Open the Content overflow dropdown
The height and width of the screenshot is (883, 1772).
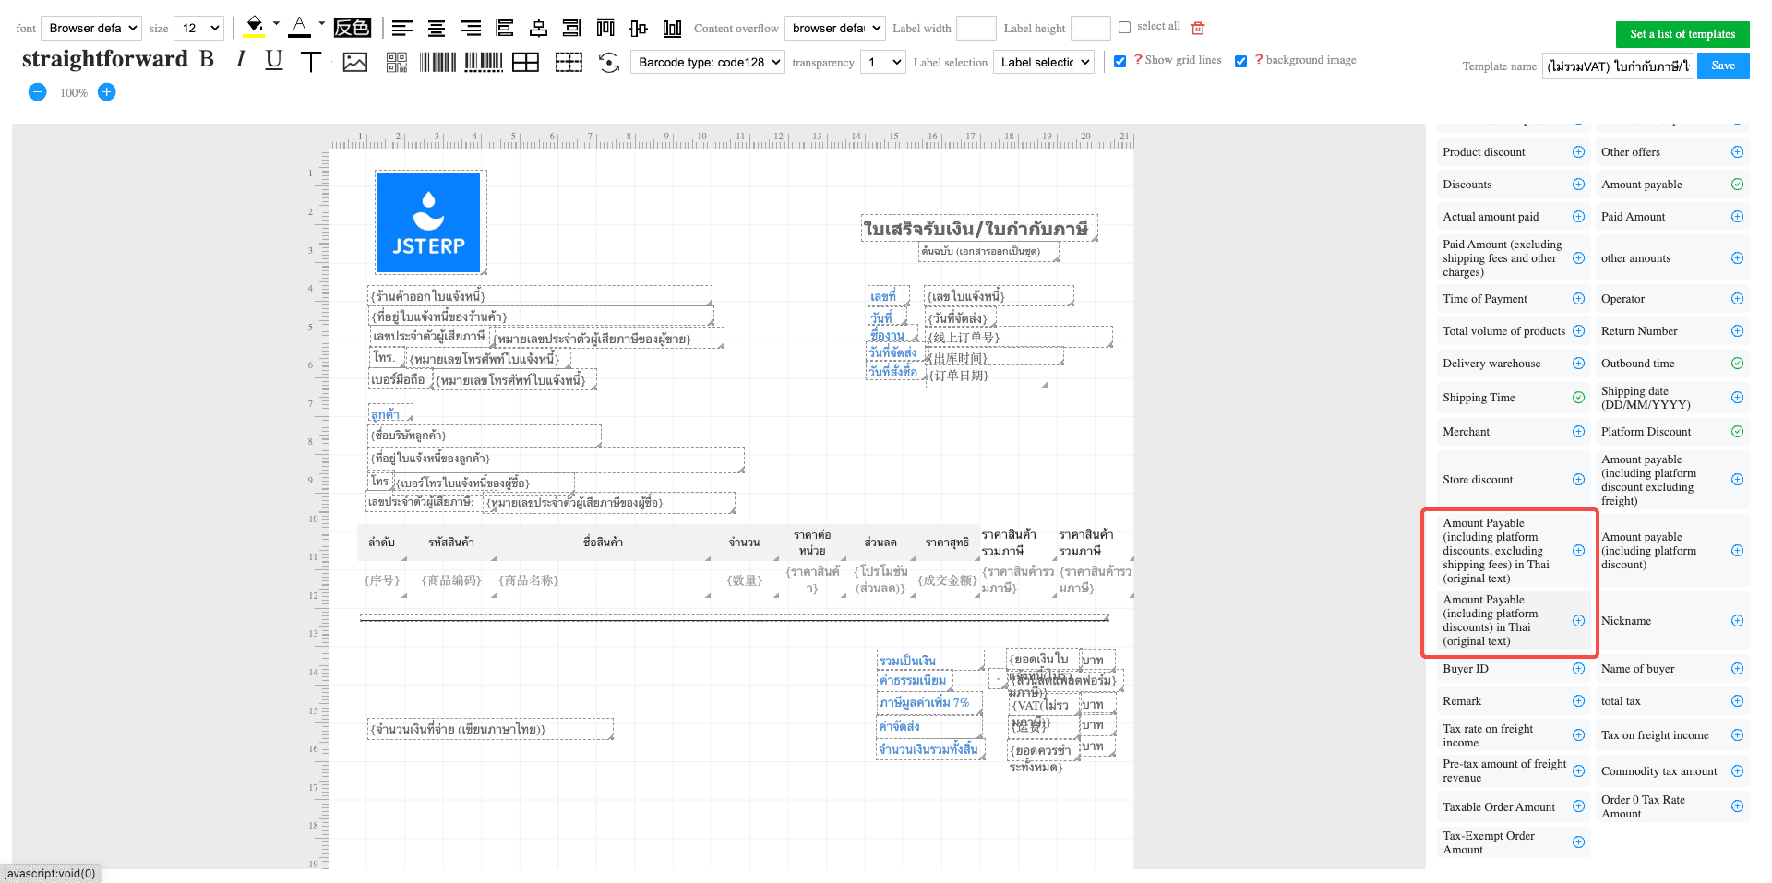(x=835, y=28)
